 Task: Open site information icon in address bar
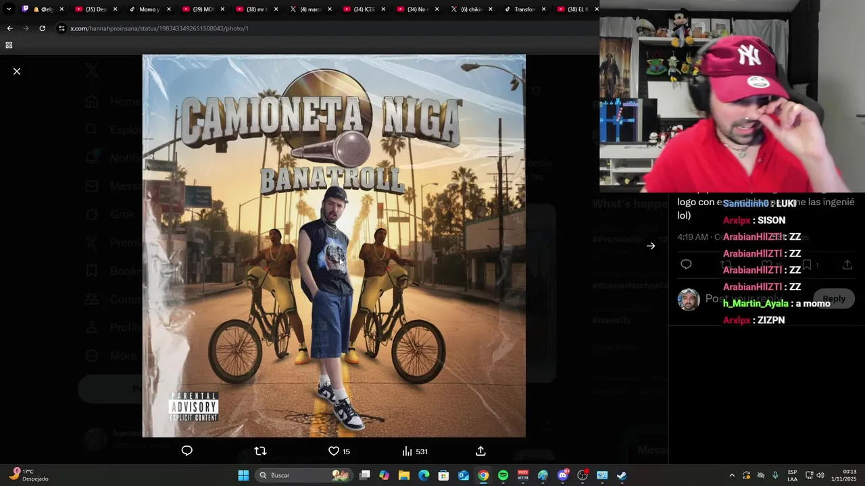61,28
